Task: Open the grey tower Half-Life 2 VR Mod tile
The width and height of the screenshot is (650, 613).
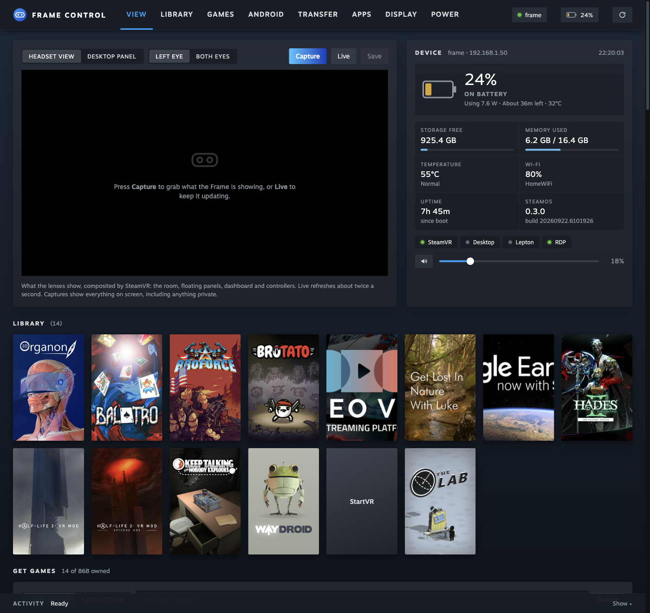Action: tap(48, 501)
